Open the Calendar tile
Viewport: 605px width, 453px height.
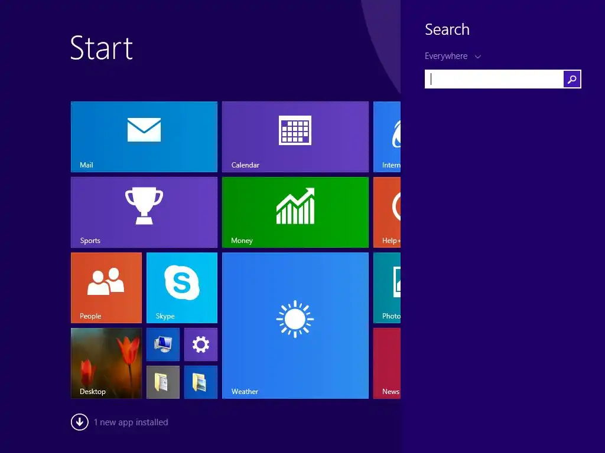(x=295, y=137)
